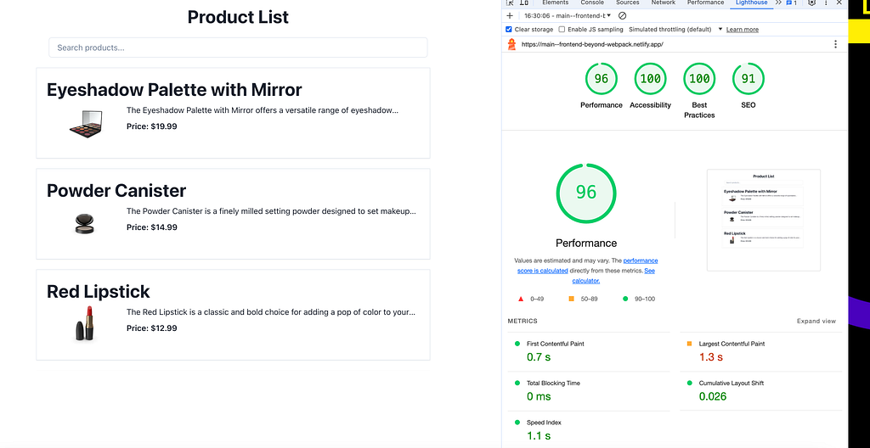This screenshot has width=870, height=448.
Task: Uncheck the Clear storage checkbox
Action: 509,30
